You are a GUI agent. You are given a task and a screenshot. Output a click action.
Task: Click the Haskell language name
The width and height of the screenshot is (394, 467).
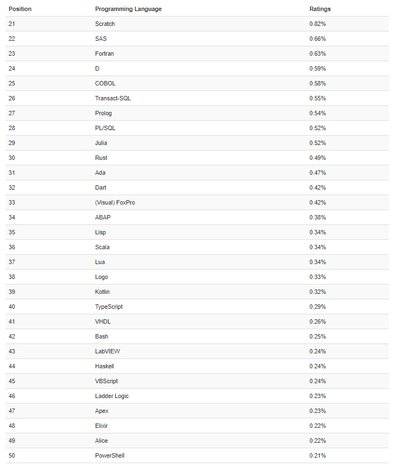(105, 367)
